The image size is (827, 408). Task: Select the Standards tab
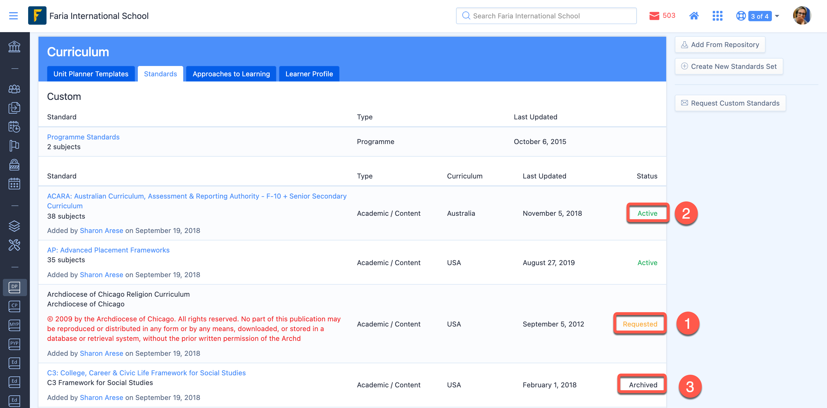coord(160,74)
